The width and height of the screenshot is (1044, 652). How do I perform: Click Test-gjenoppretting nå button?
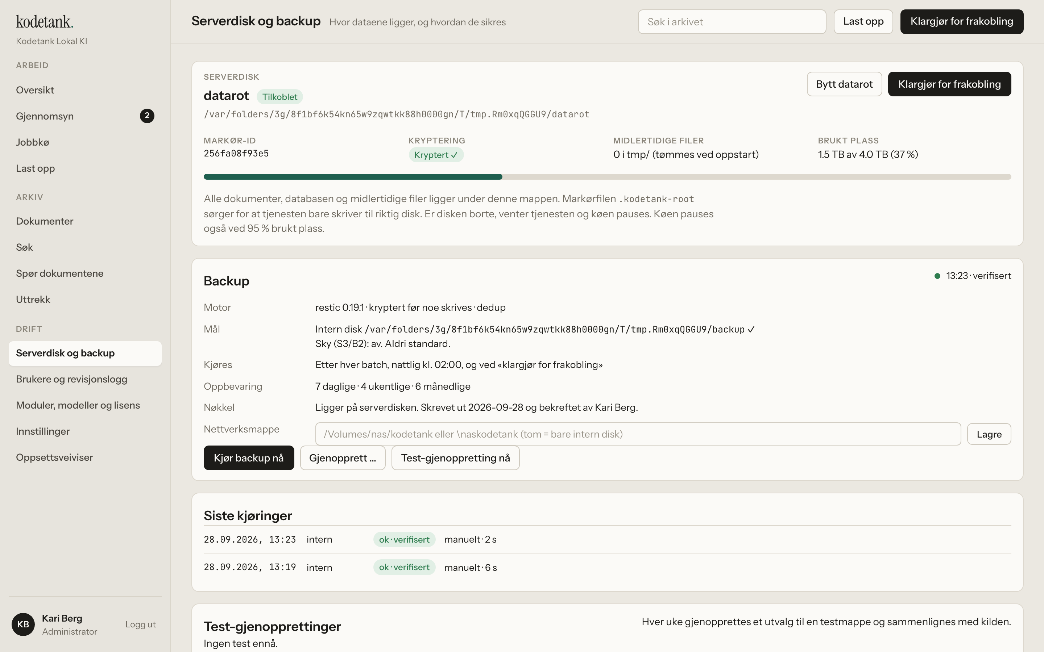coord(455,457)
